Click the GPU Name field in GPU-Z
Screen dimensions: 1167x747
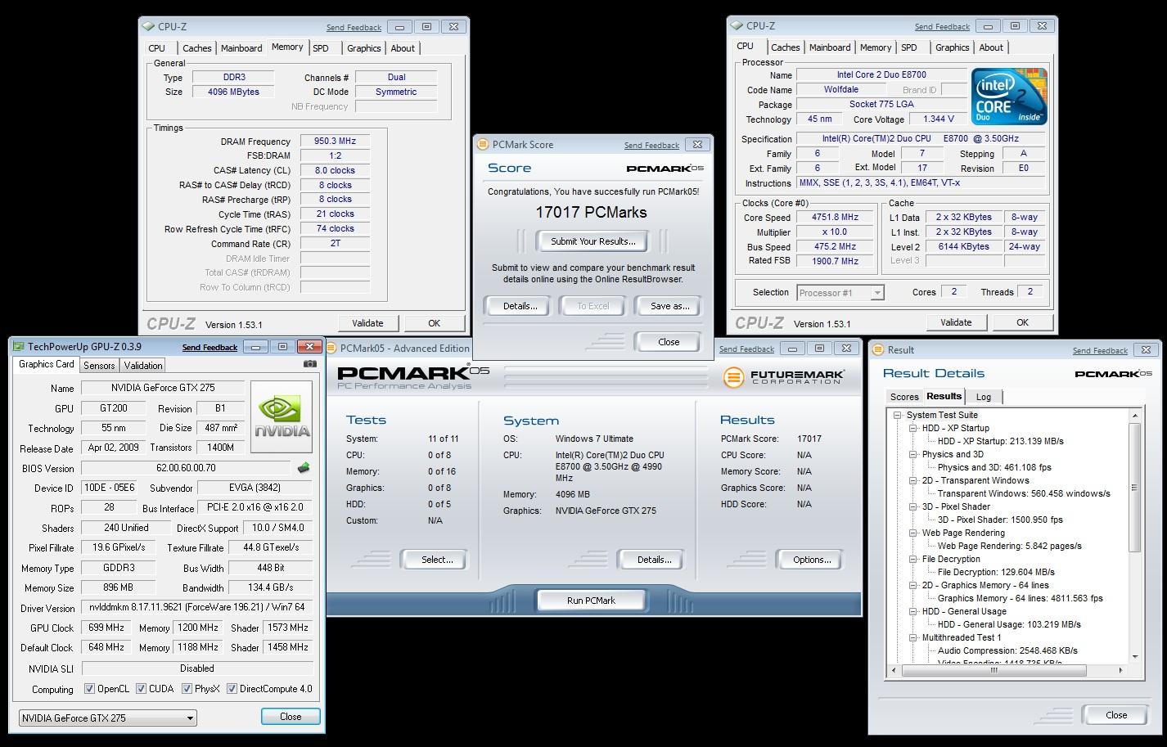[x=162, y=388]
